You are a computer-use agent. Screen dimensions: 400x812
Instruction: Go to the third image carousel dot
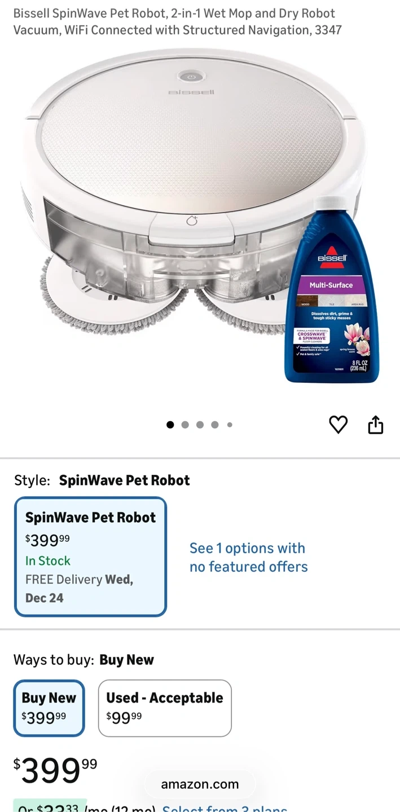[x=200, y=425]
